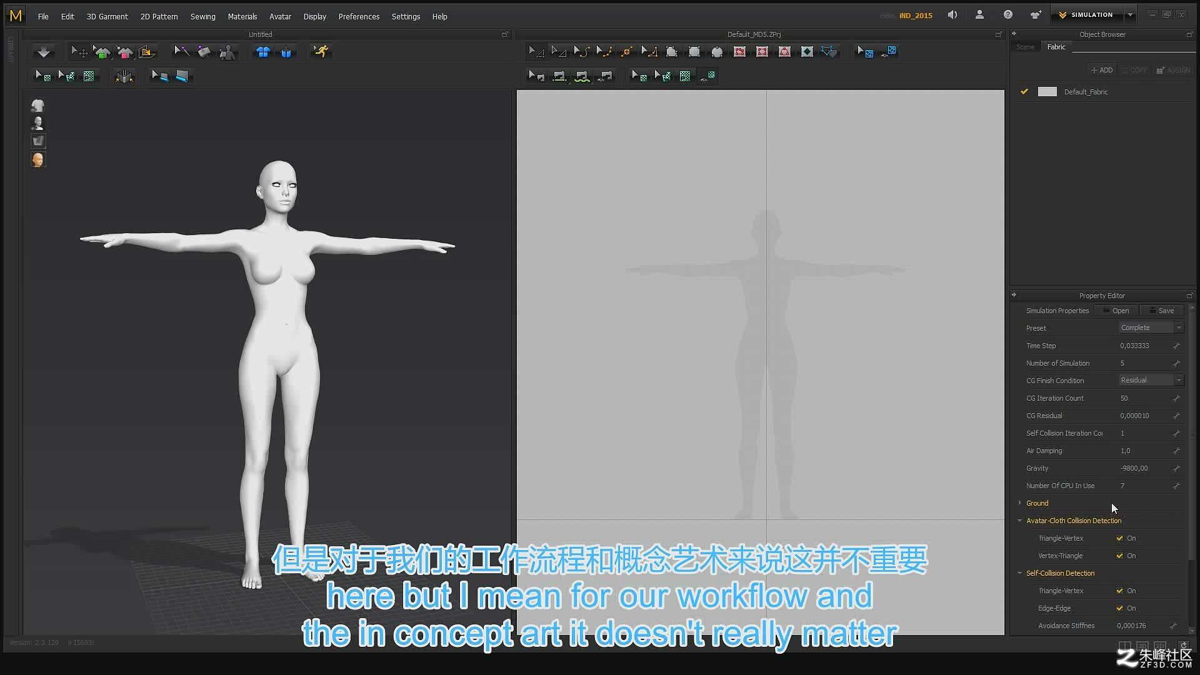1200x675 pixels.
Task: Choose the Segment Sewing tool
Action: 559,76
